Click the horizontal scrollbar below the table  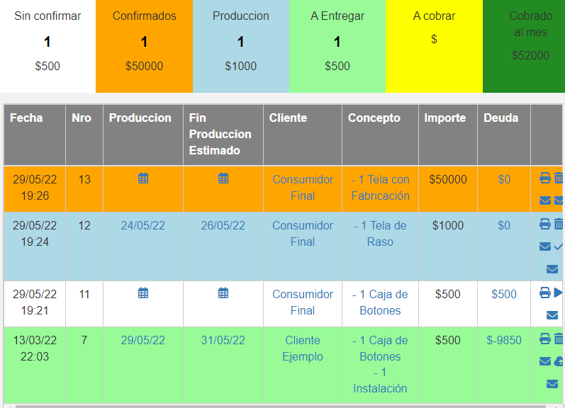tap(284, 406)
